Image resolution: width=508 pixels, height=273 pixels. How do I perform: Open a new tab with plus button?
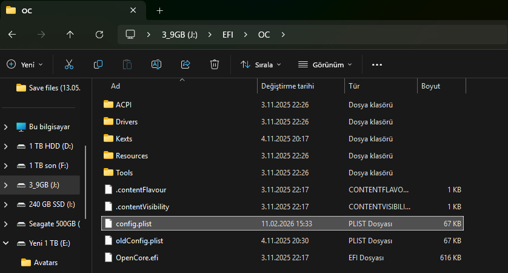[x=160, y=11]
